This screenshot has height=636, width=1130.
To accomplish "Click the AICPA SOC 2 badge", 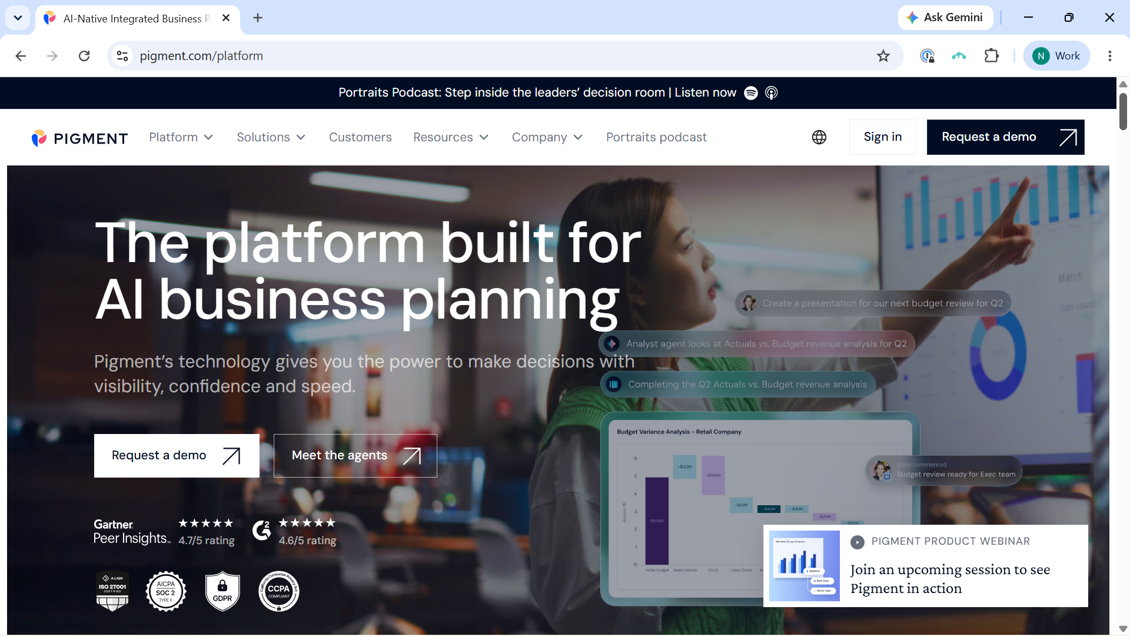I will click(166, 591).
